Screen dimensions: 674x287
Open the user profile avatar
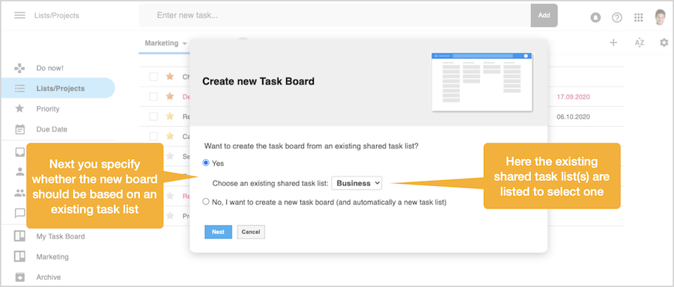point(660,17)
